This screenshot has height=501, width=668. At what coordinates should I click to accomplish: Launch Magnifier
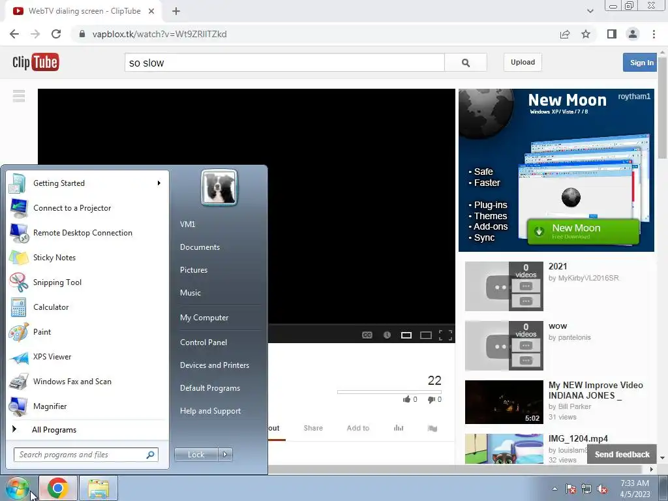pyautogui.click(x=88, y=406)
